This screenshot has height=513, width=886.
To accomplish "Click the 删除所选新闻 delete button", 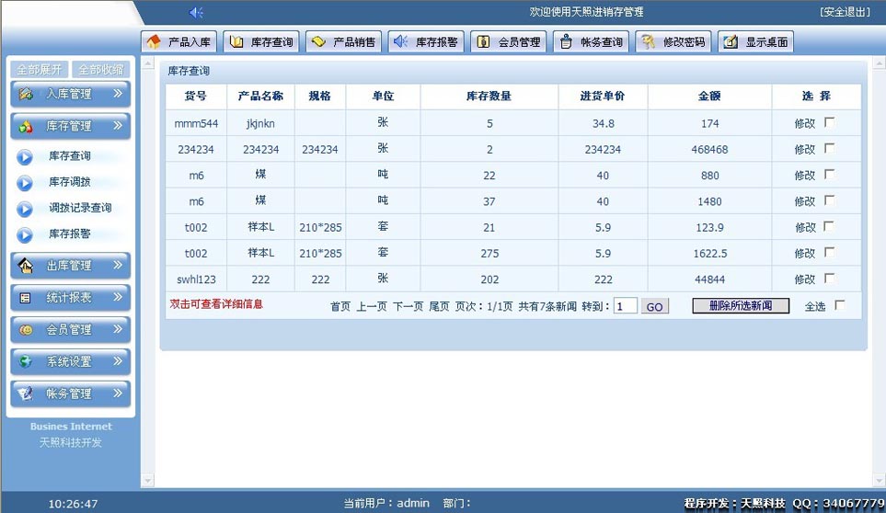I will tap(741, 306).
